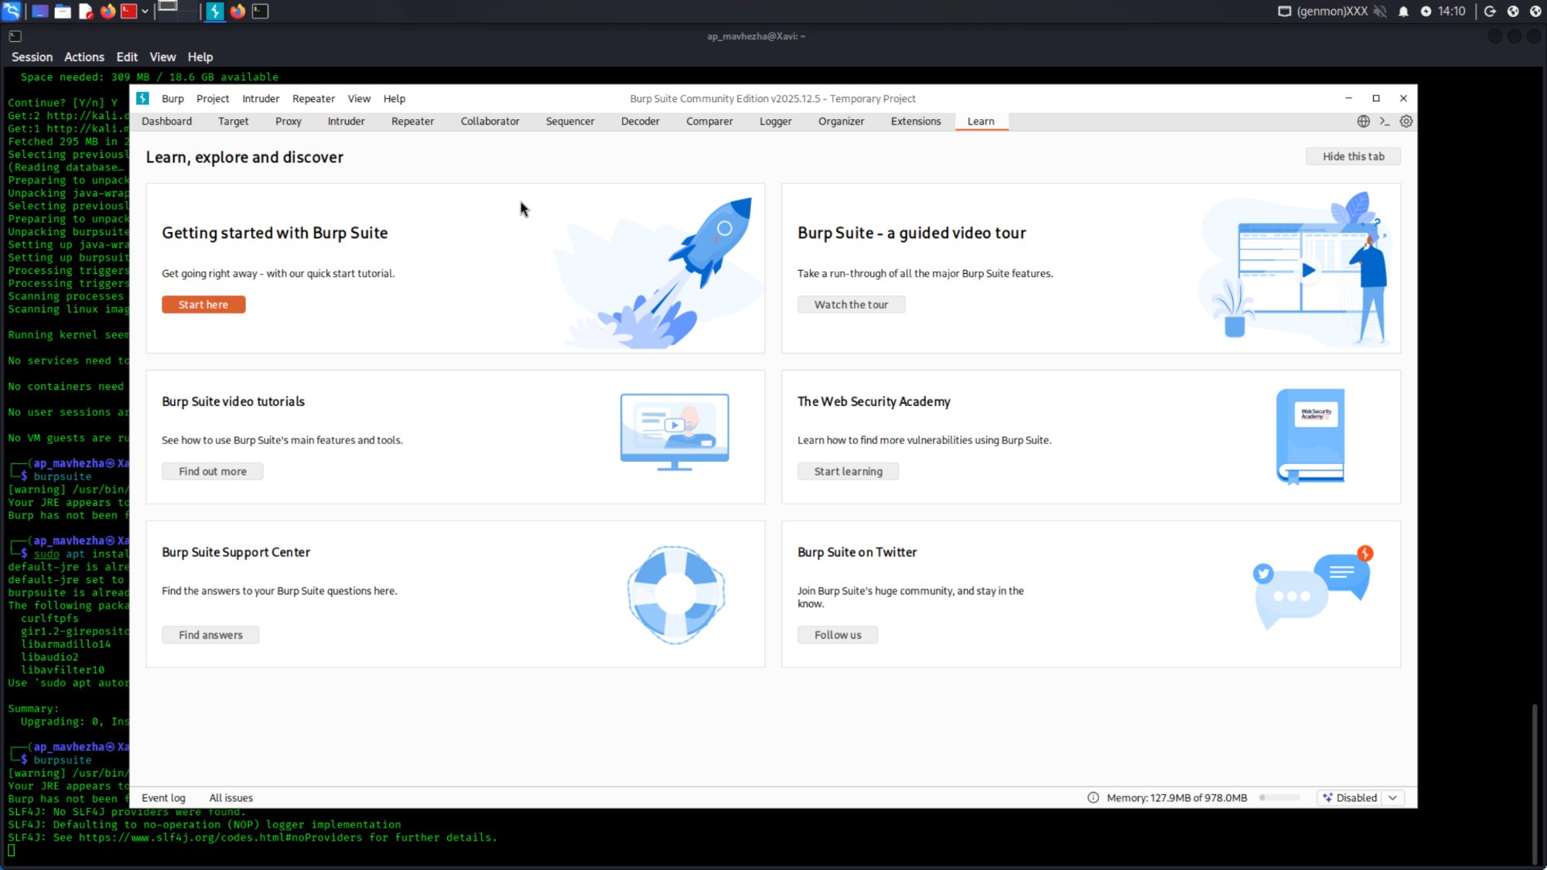Switch to the Organizer tab
The image size is (1547, 870).
click(x=841, y=121)
